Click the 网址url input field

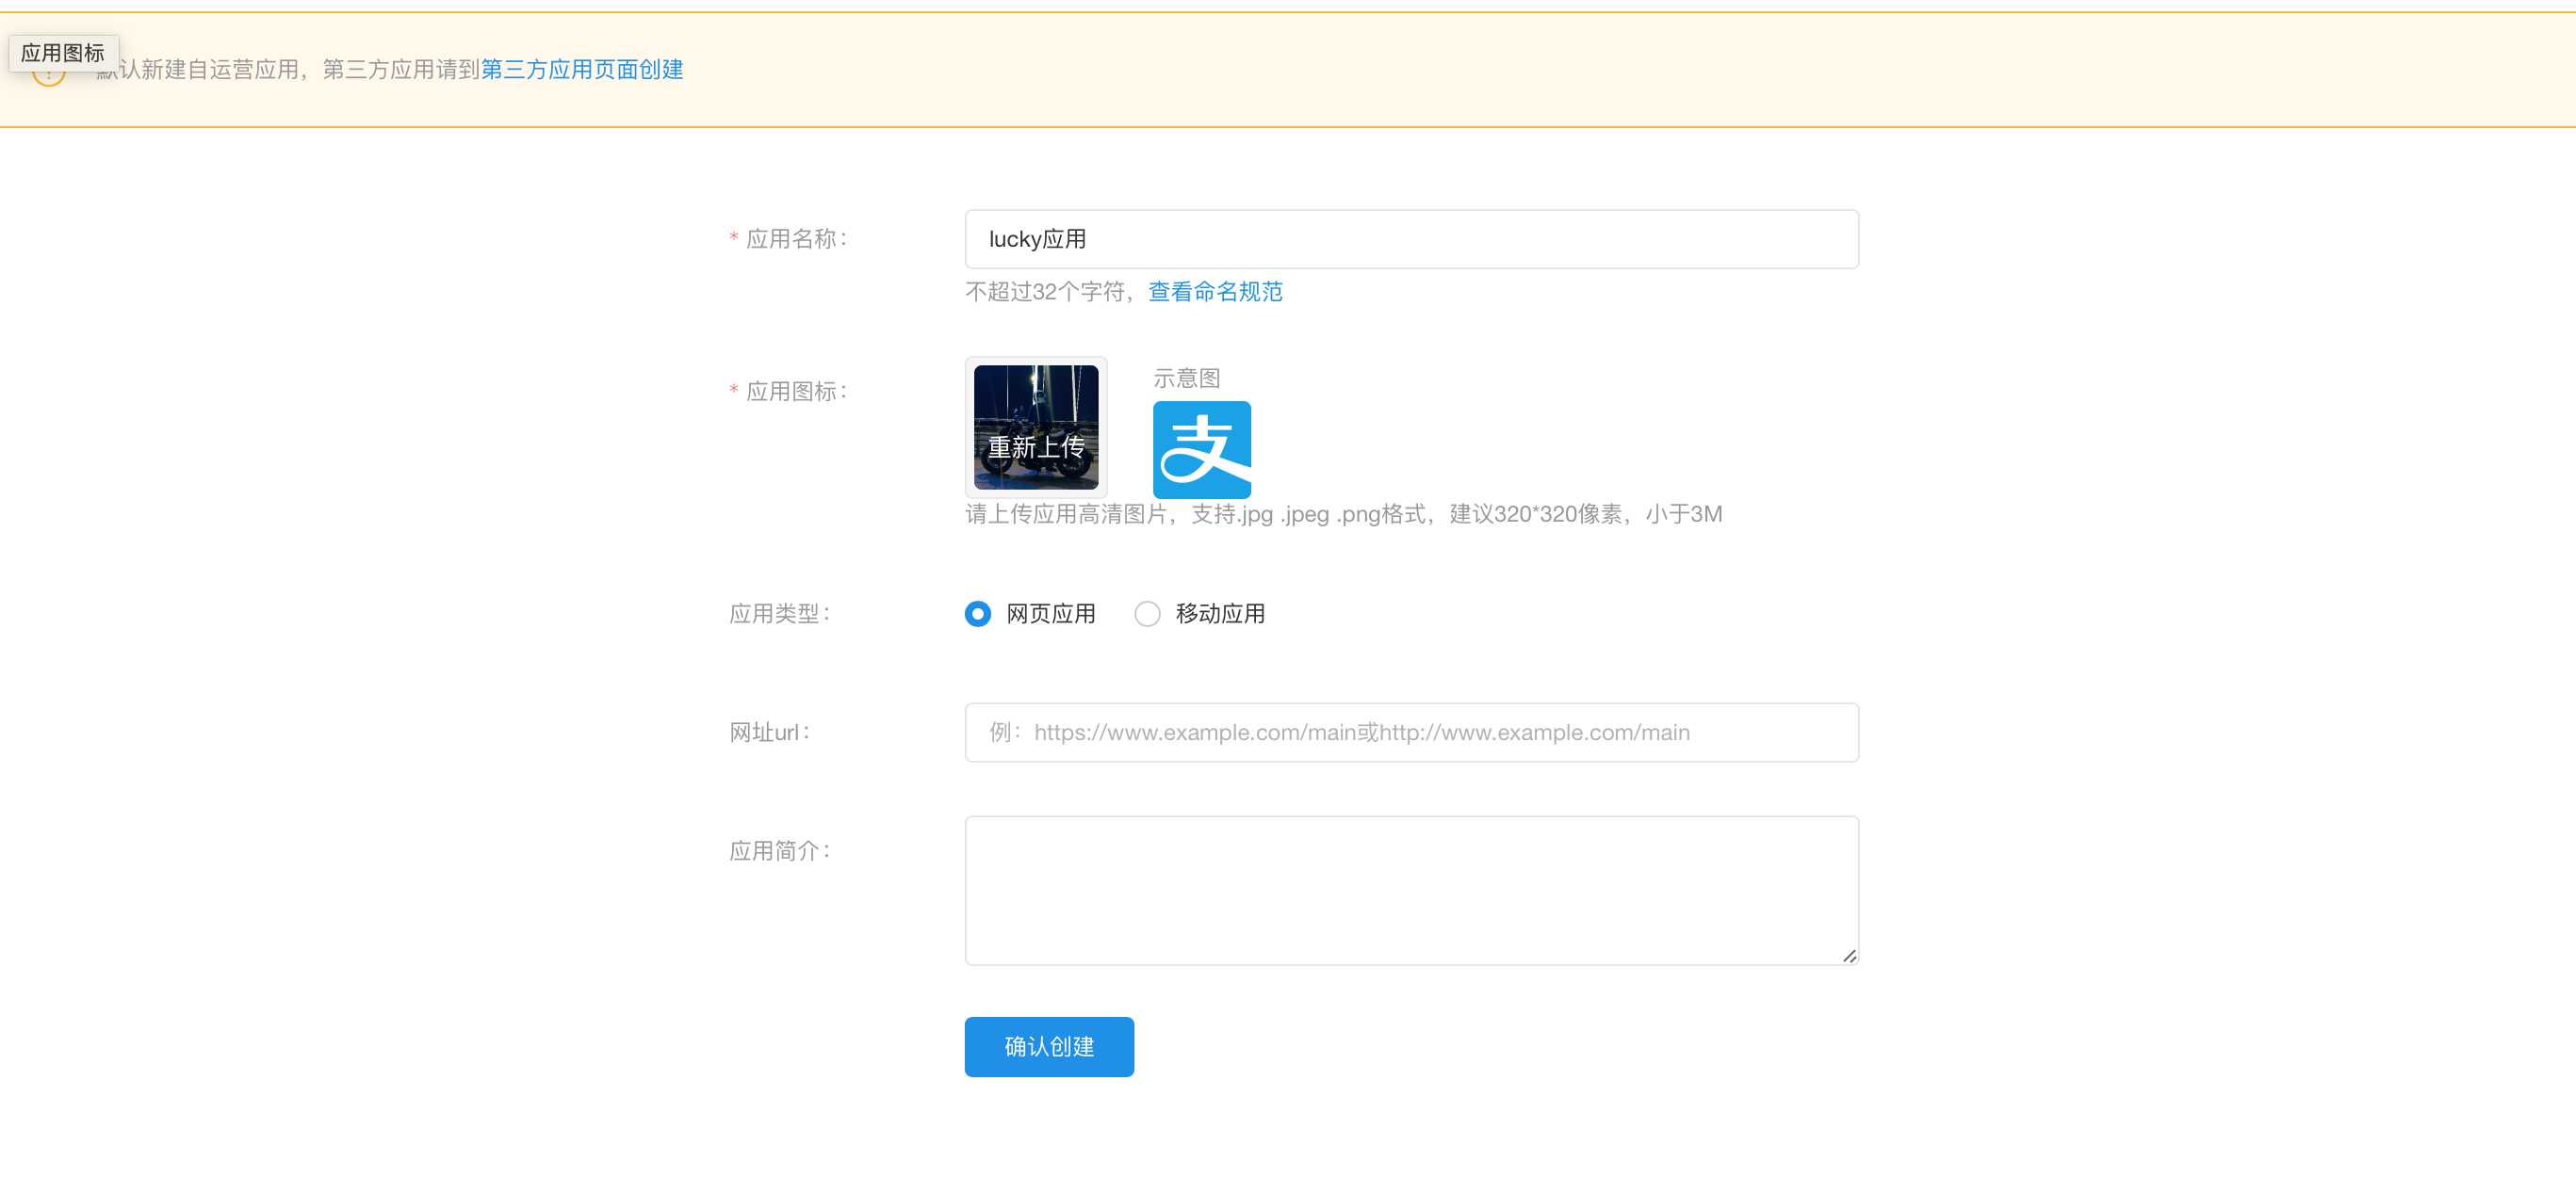(1410, 732)
